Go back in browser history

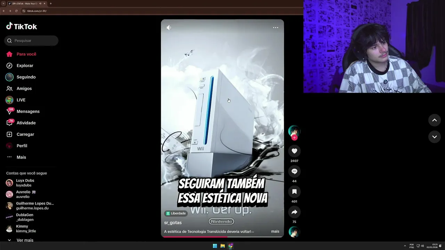(4, 11)
